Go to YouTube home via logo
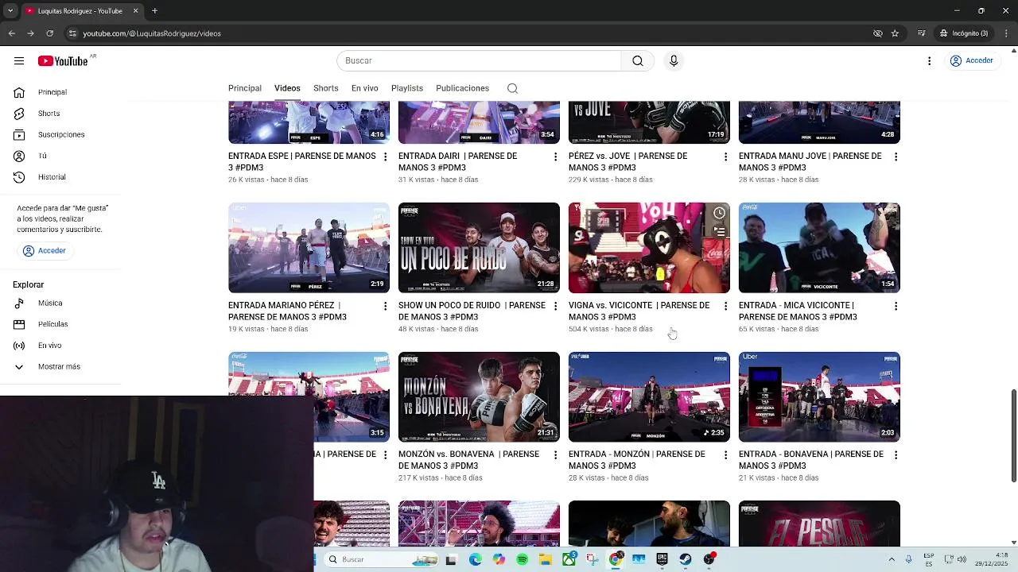The width and height of the screenshot is (1018, 572). (x=64, y=60)
